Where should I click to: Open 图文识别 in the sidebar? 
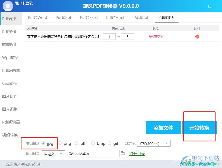(x=10, y=109)
